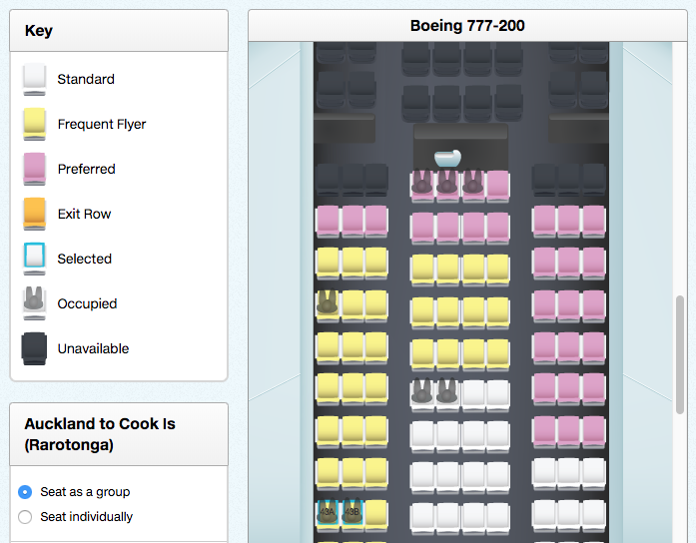Click the Occupied label
Image resolution: width=696 pixels, height=543 pixels.
(88, 303)
